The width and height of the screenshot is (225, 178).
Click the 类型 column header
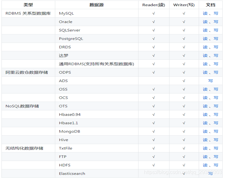coord(28,5)
